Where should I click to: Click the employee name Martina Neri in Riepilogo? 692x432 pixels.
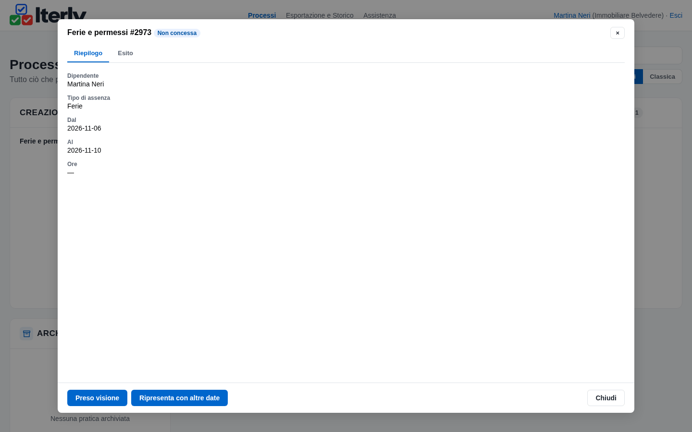[x=86, y=84]
